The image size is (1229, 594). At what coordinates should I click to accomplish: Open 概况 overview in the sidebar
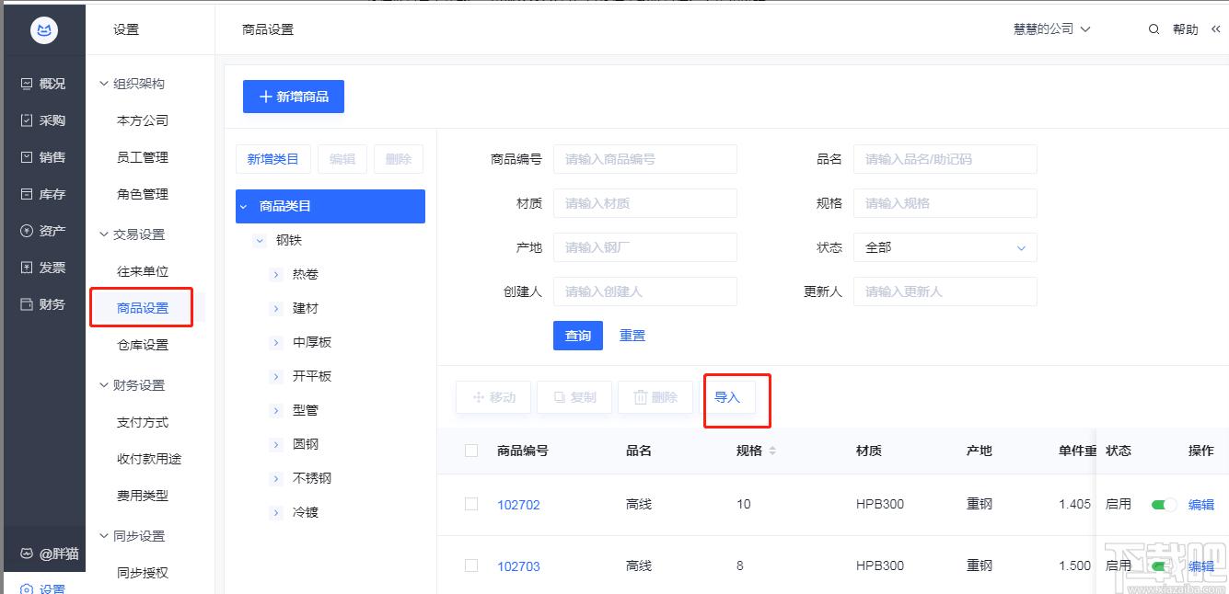point(43,84)
